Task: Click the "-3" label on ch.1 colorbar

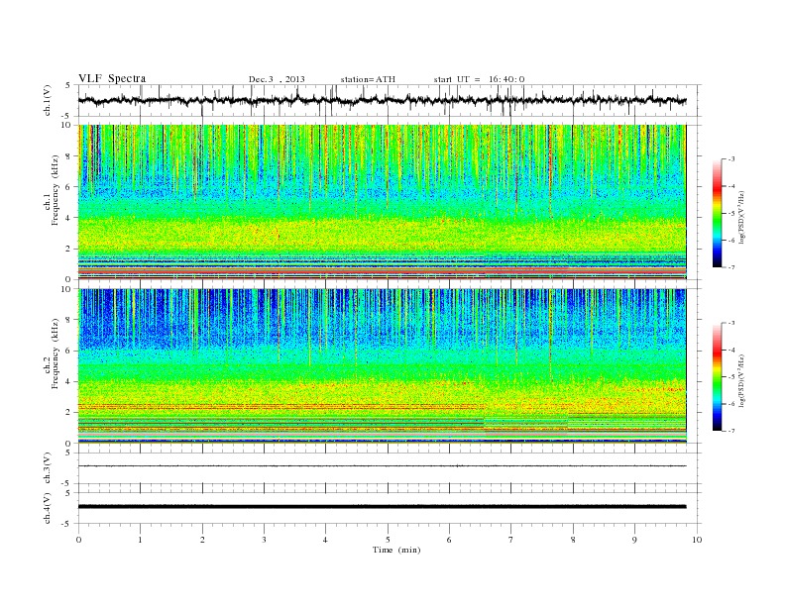Action: pyautogui.click(x=730, y=159)
